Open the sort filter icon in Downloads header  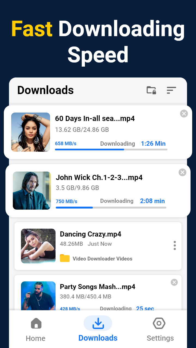171,90
